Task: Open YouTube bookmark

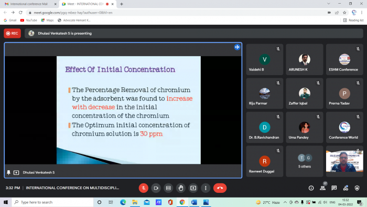Action: coord(29,20)
